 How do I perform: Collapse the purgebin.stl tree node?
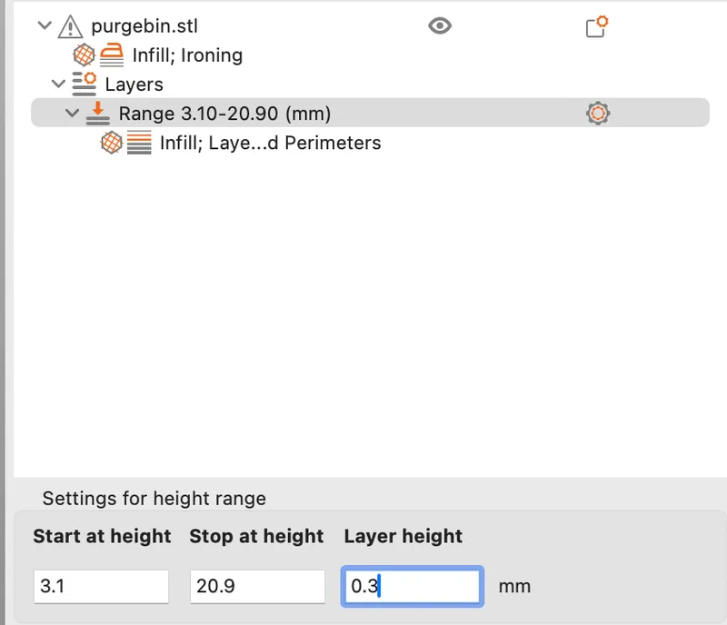(45, 25)
